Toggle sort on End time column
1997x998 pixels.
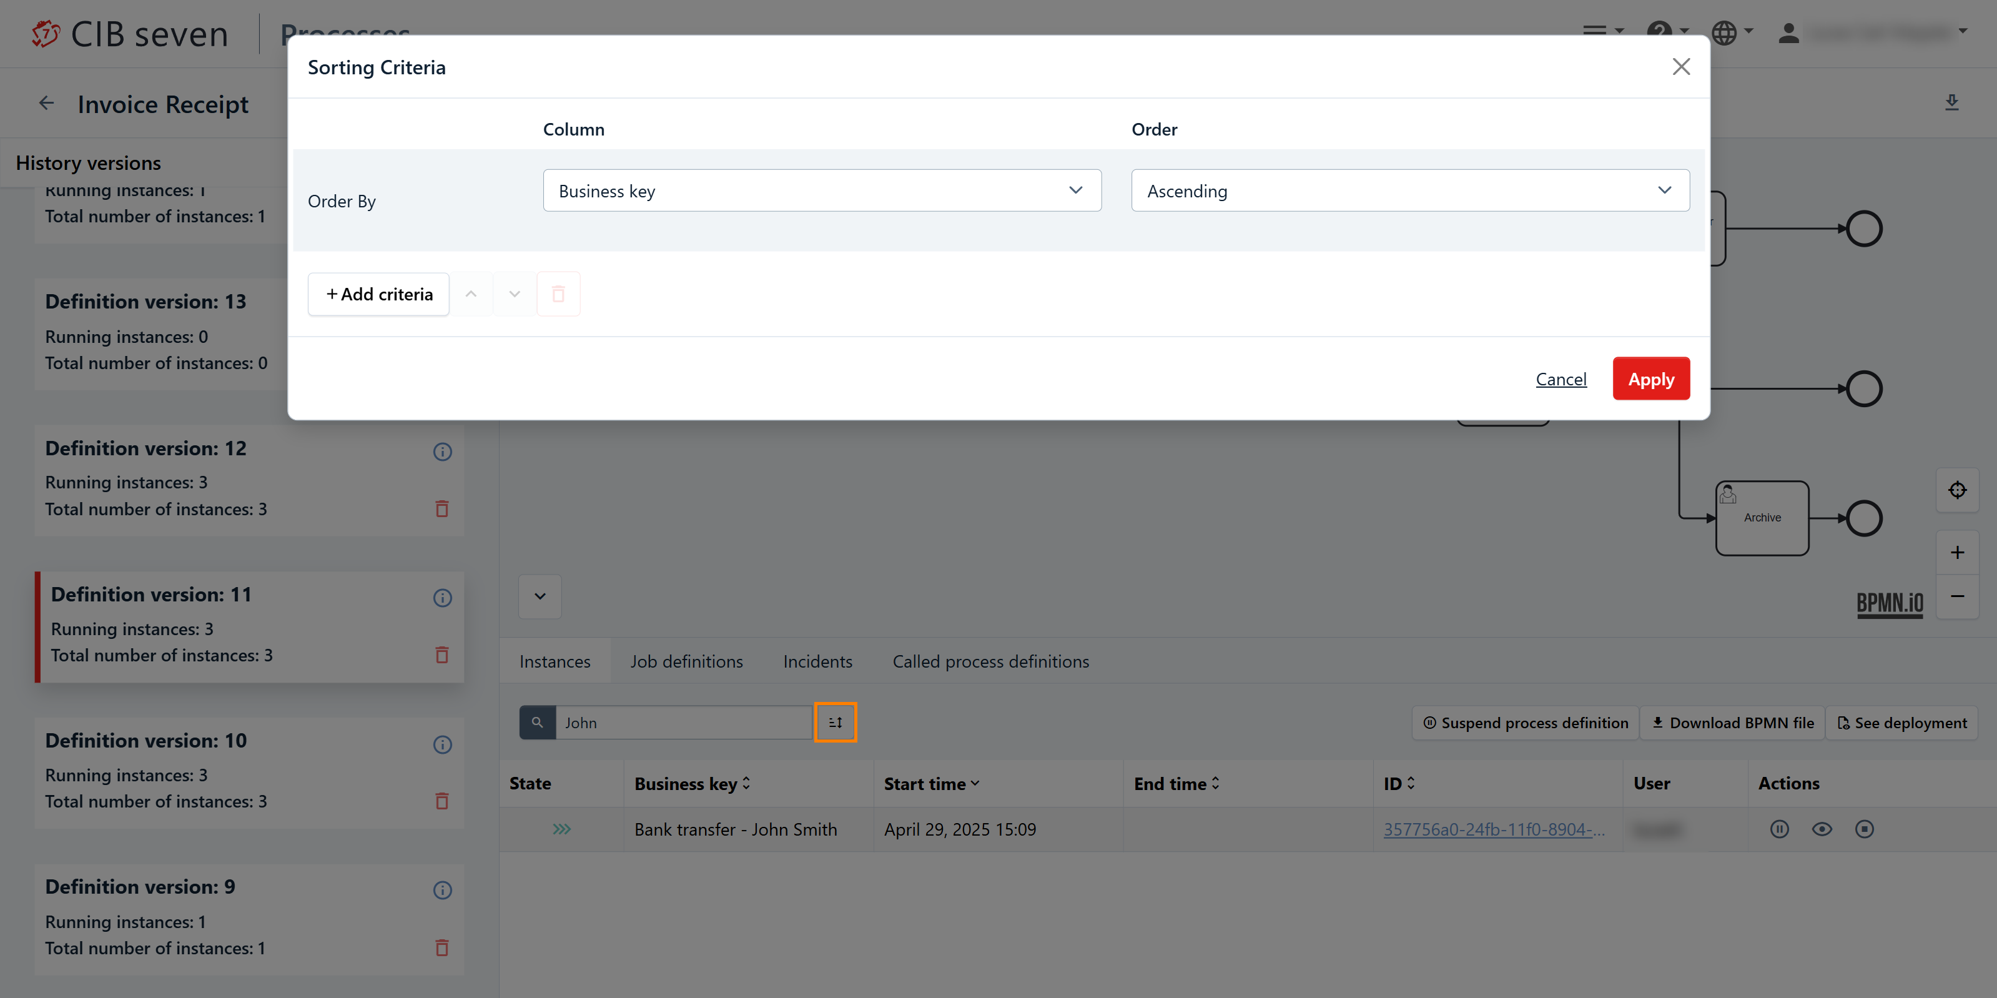click(x=1176, y=783)
